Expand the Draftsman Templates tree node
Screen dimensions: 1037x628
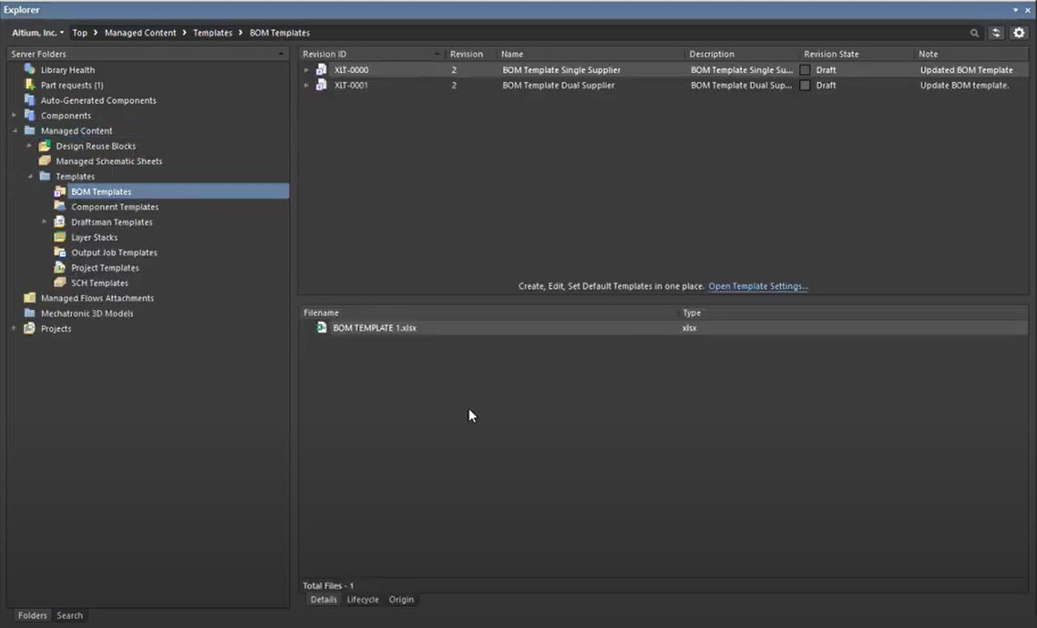(44, 221)
